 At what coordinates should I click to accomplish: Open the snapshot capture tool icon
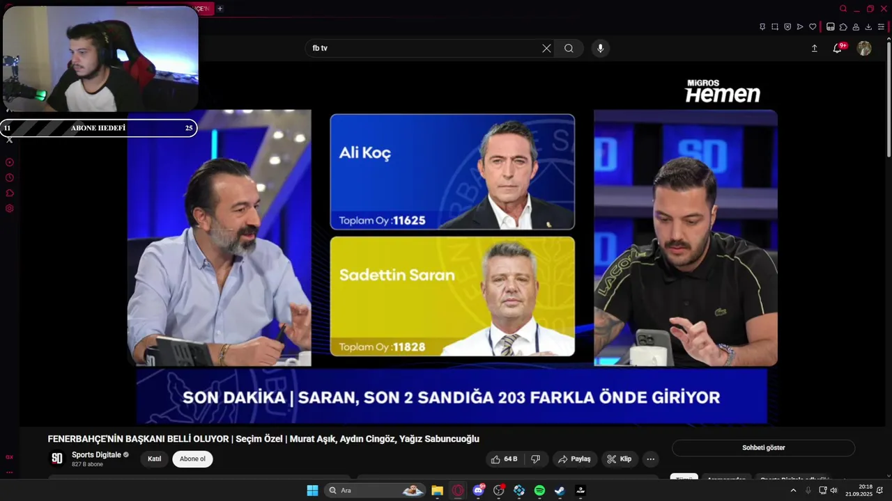[x=775, y=27]
